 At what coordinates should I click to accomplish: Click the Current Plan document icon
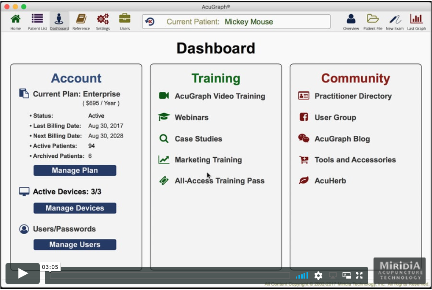coord(24,93)
